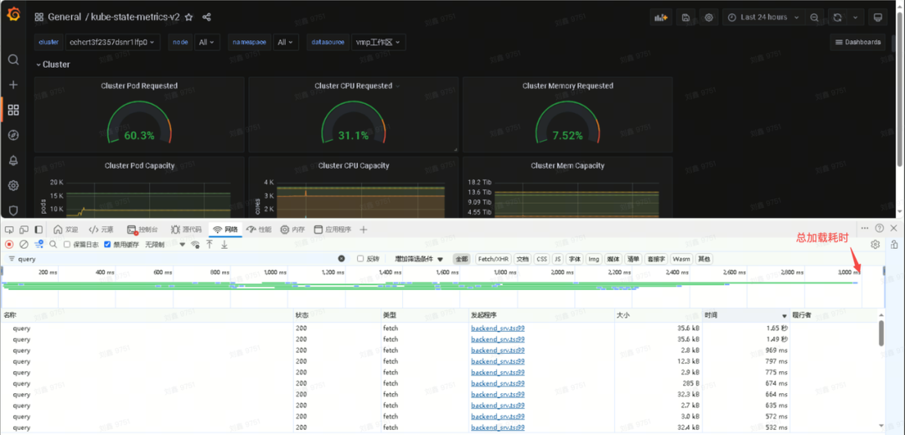Cycle the view mode monitor icon

point(877,18)
